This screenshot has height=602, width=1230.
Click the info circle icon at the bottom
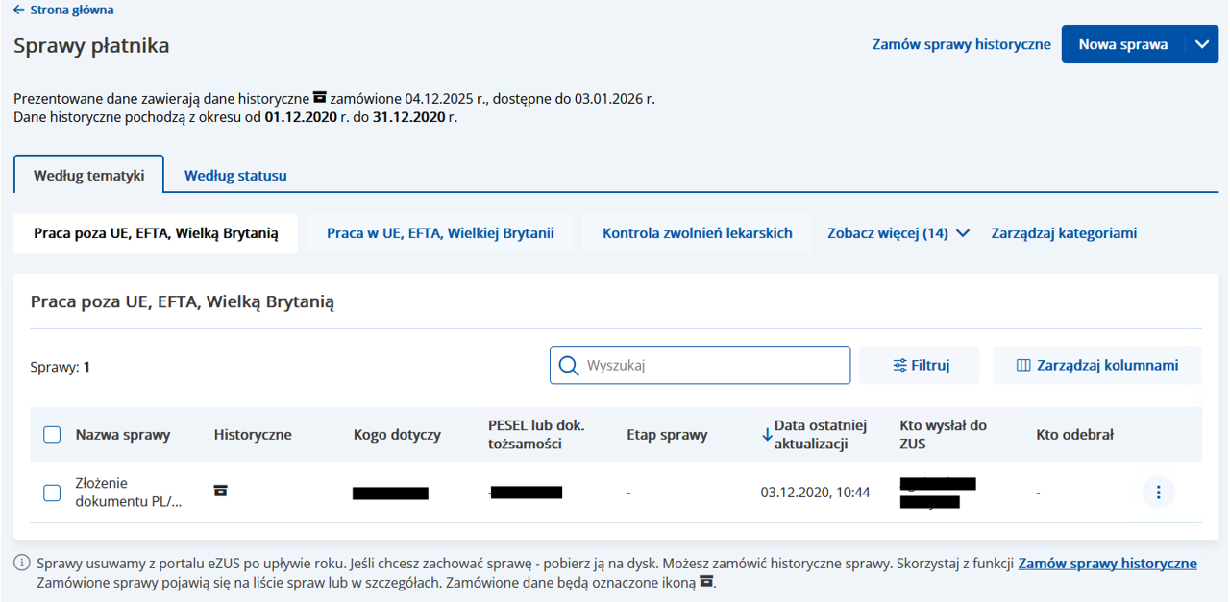[21, 564]
